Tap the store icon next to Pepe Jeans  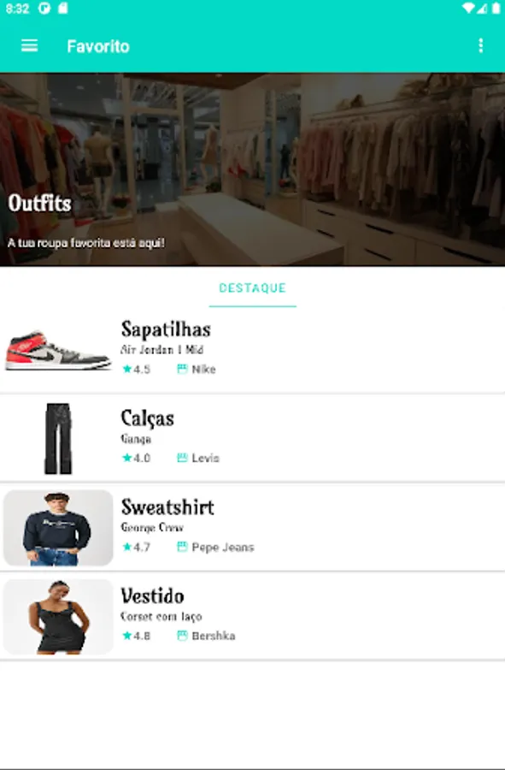tap(182, 547)
